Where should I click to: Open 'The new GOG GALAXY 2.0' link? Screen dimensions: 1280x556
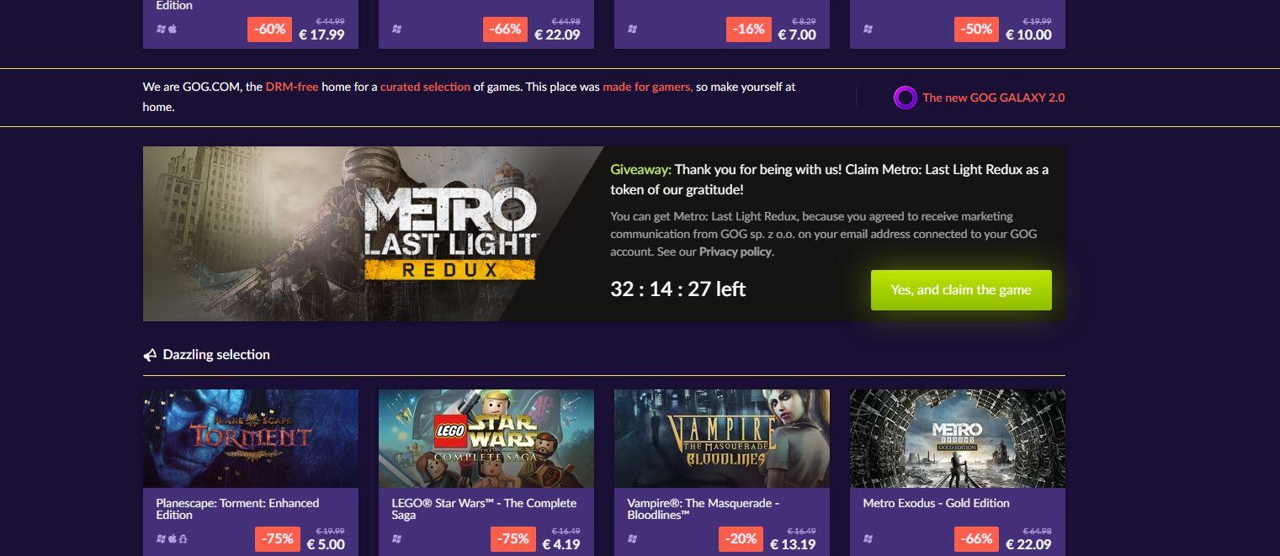pos(993,98)
